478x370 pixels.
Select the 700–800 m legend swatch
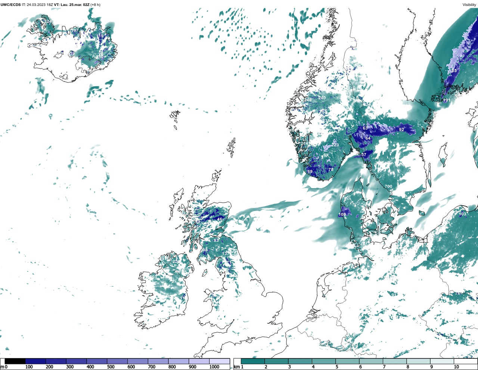pos(158,361)
